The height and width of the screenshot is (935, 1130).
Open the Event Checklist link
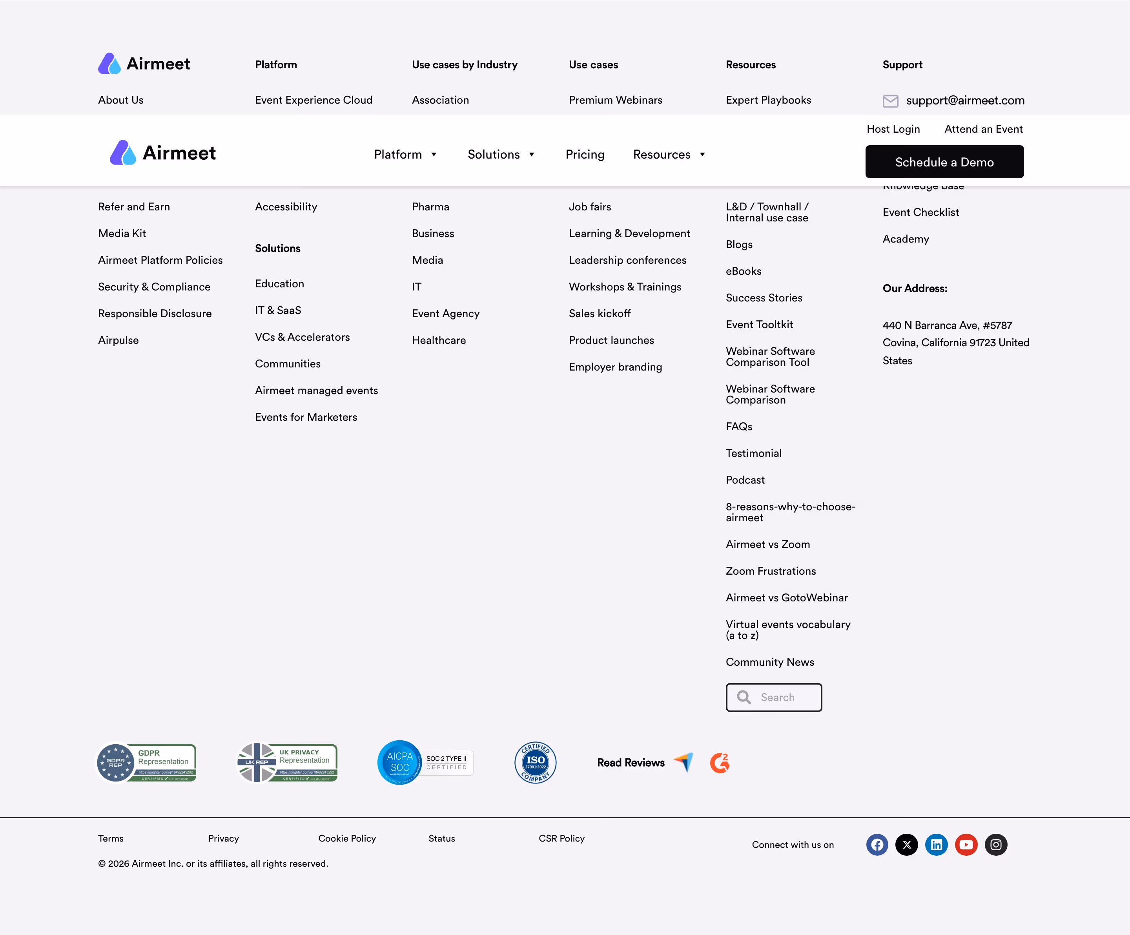tap(921, 212)
